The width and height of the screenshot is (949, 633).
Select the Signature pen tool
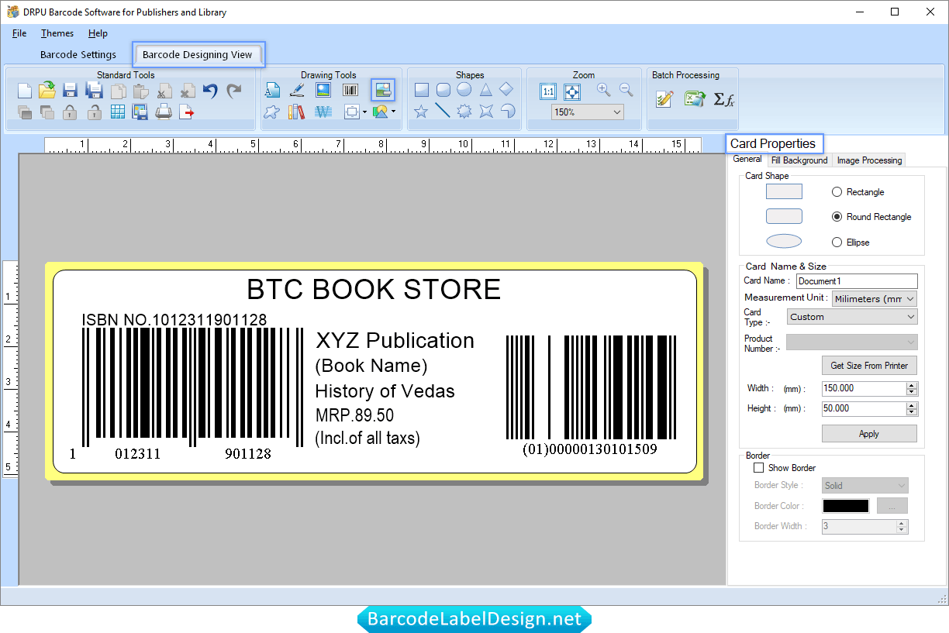297,90
